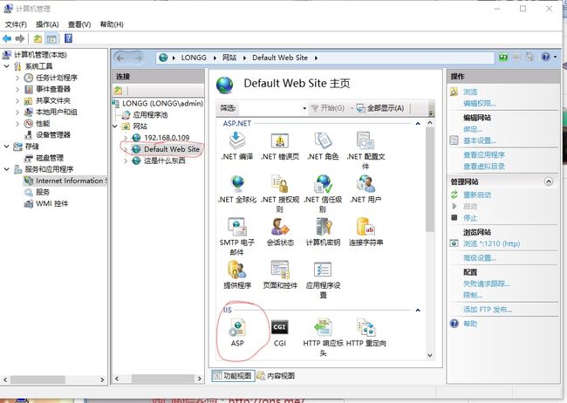Open the 筛选 filter dropdown
The image size is (567, 403).
click(x=304, y=108)
